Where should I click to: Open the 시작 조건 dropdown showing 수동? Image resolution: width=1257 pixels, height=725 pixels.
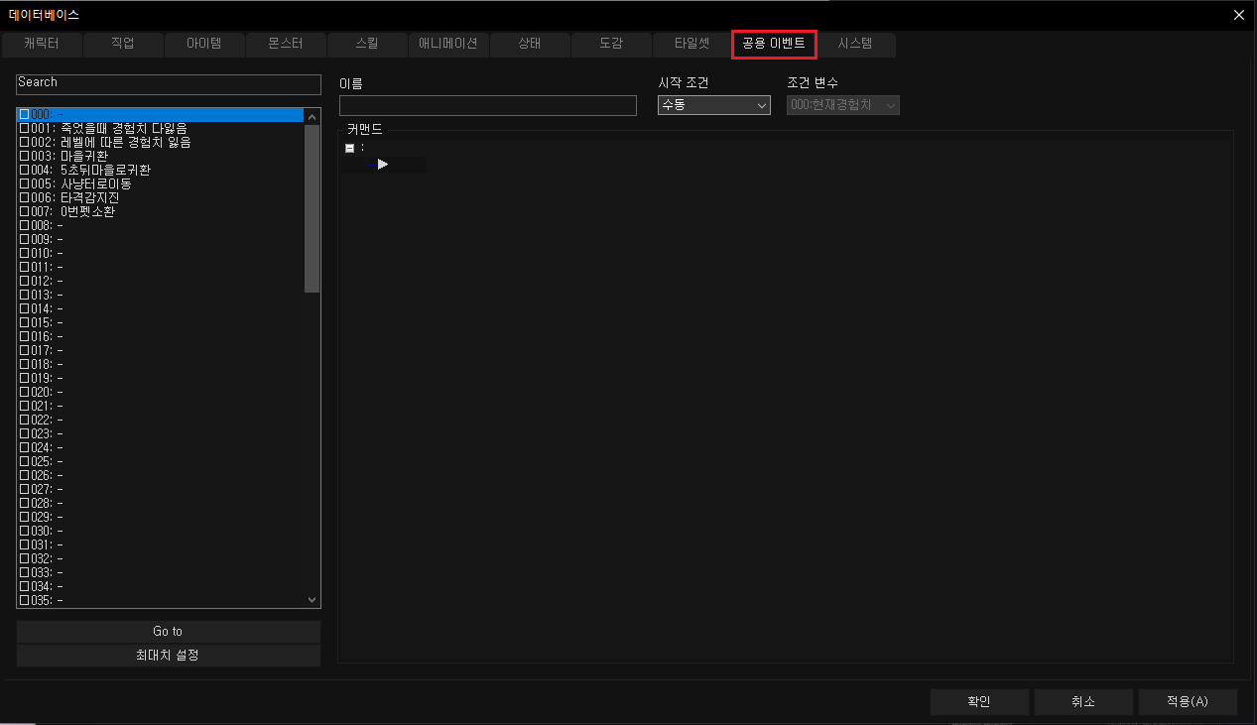713,105
